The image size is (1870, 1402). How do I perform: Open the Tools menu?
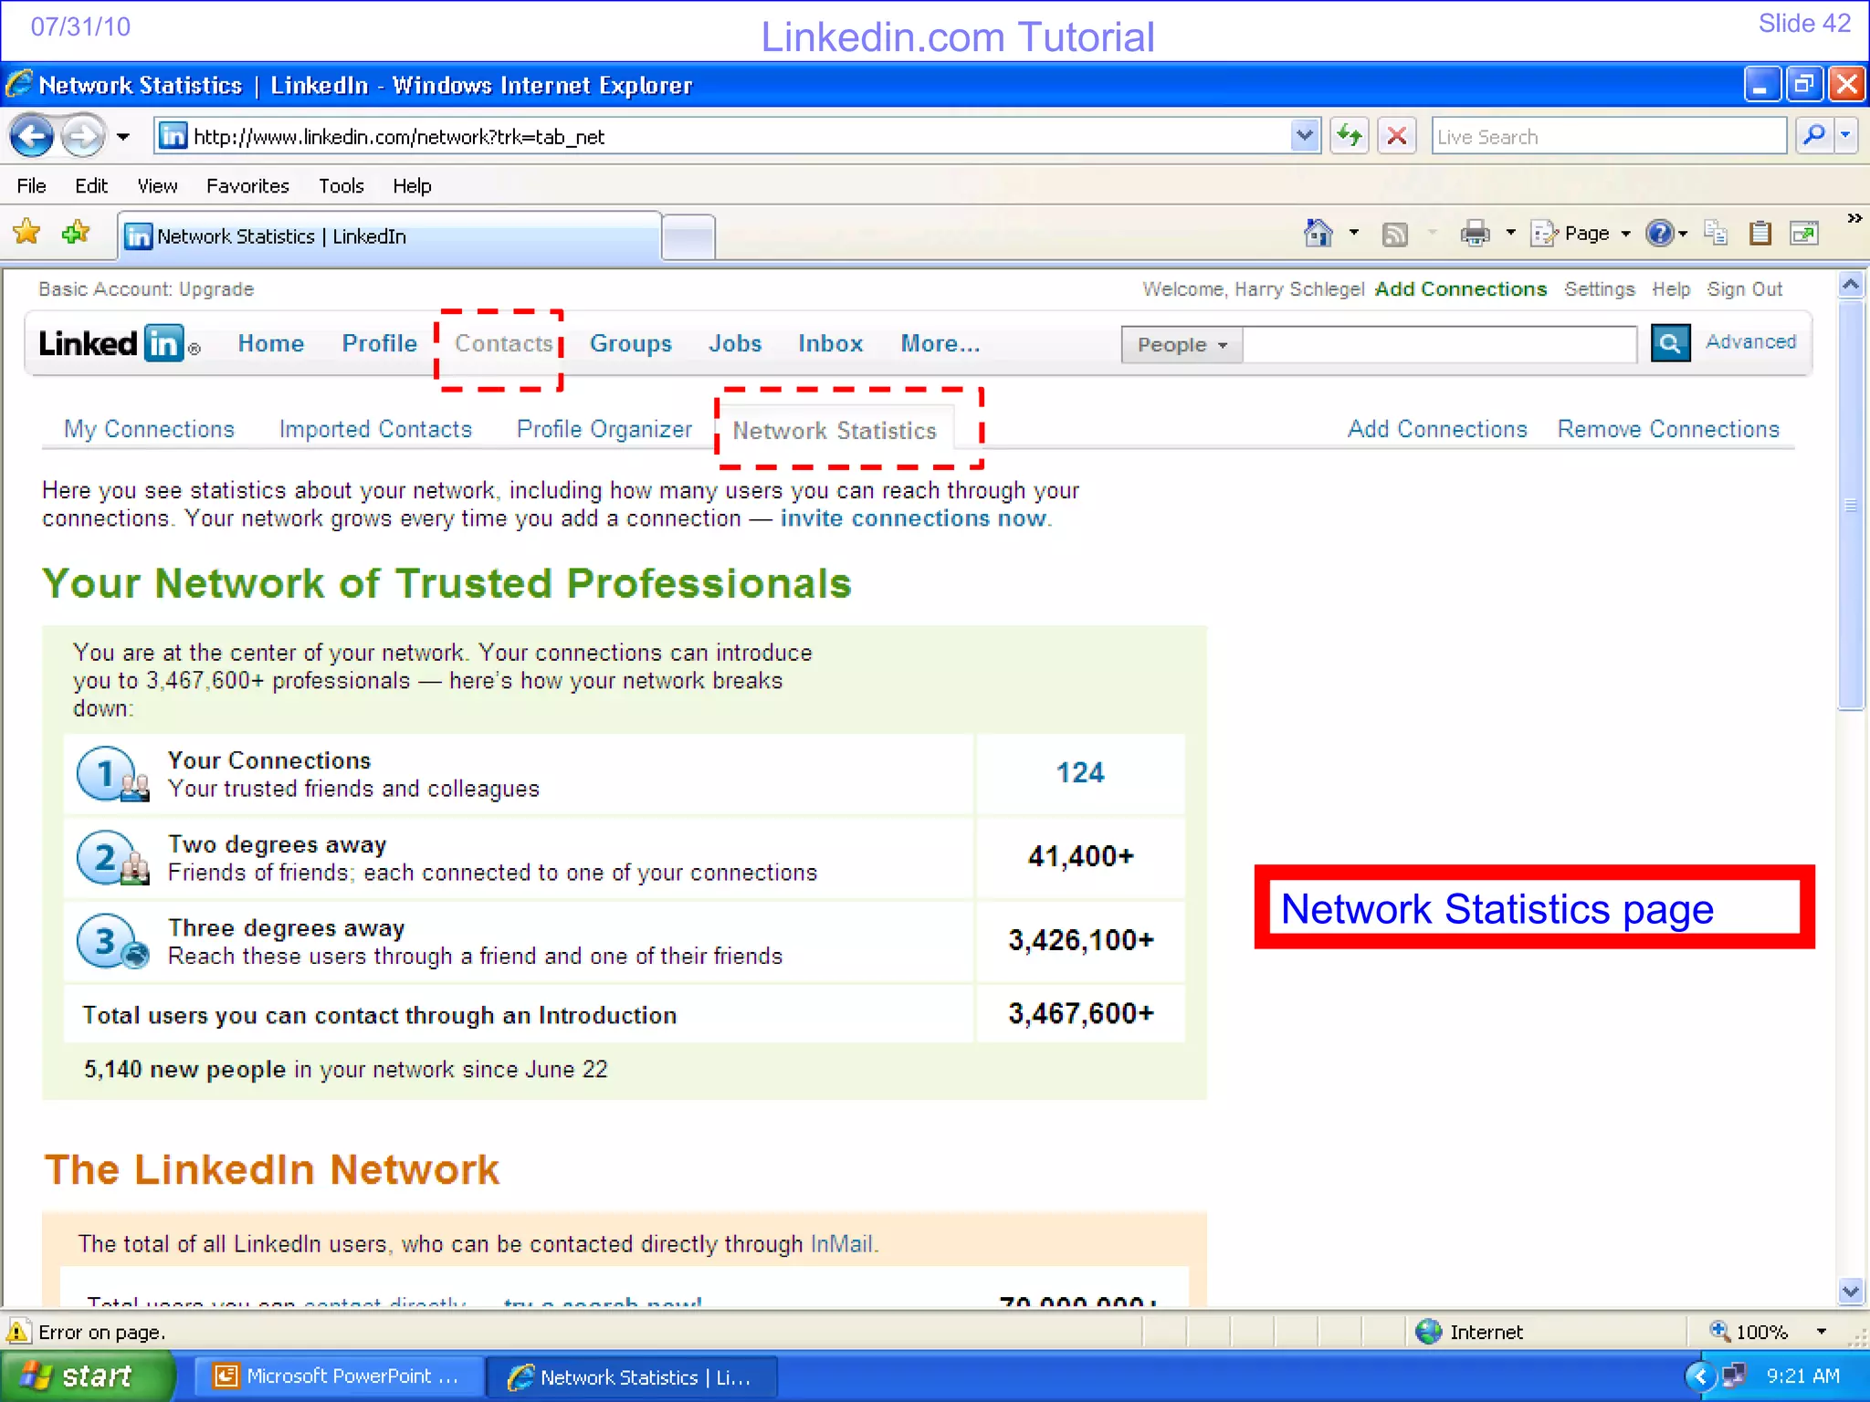tap(341, 186)
